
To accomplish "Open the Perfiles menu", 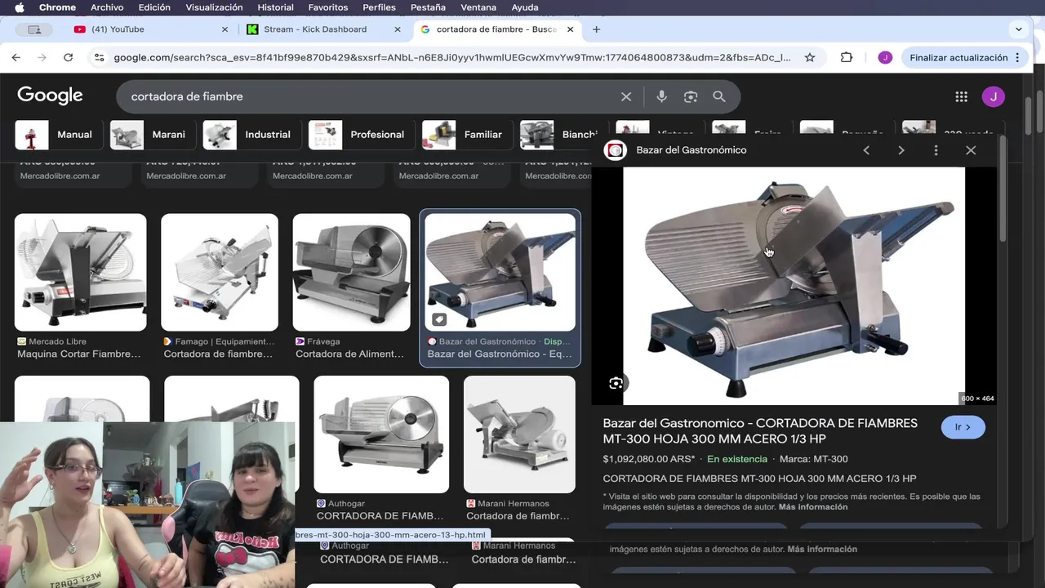I will (379, 7).
